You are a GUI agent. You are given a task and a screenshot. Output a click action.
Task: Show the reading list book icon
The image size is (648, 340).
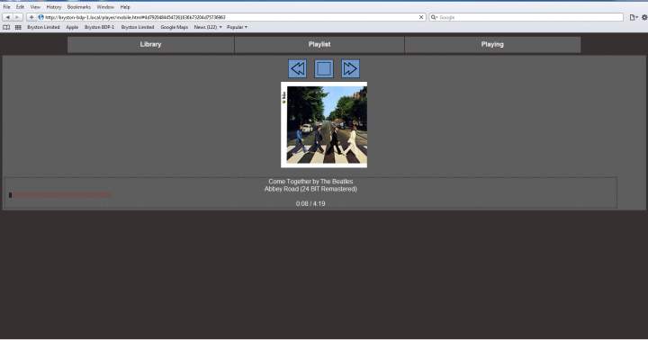coord(6,27)
